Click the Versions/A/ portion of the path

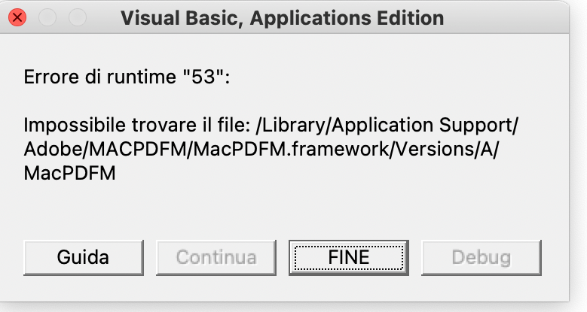(448, 149)
